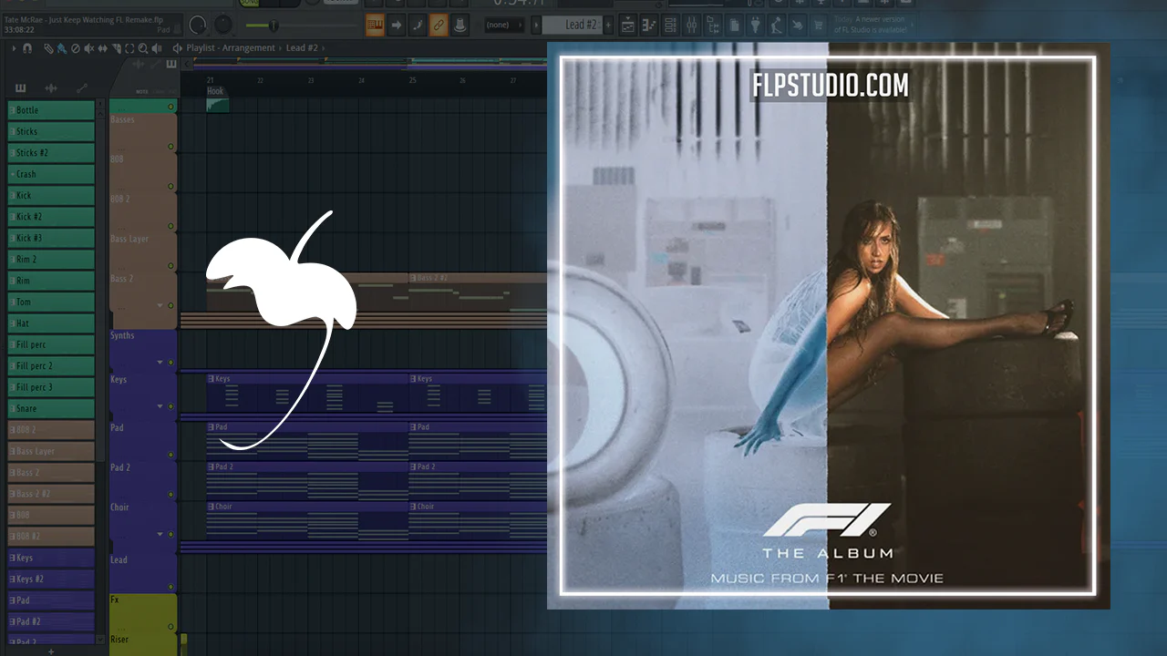Click the stamp-shaped icon in the top toolbar

pyautogui.click(x=460, y=25)
